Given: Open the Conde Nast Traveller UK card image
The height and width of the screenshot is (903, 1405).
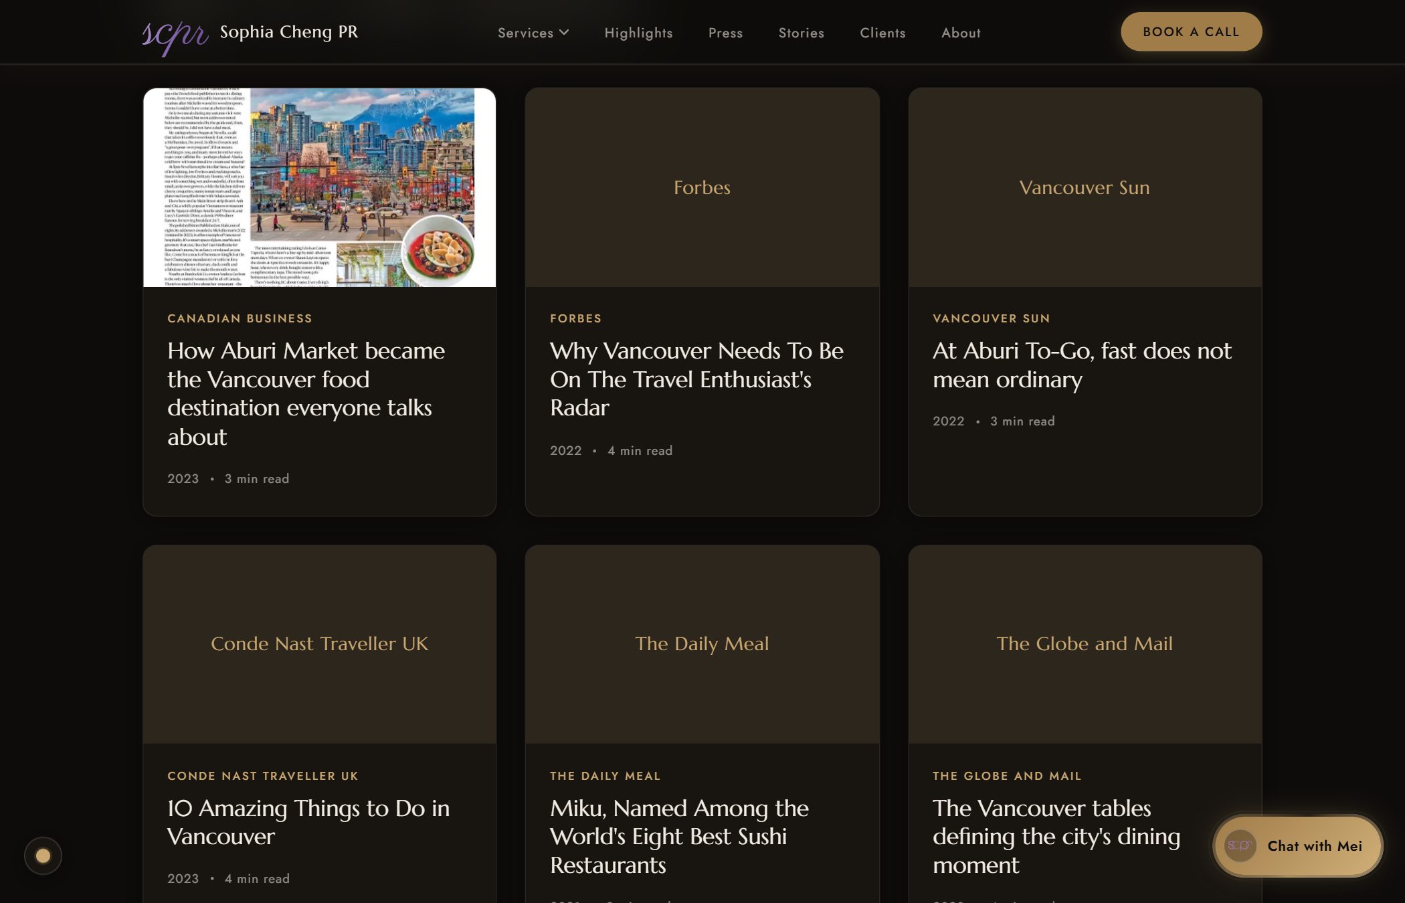Looking at the screenshot, I should click(x=319, y=644).
